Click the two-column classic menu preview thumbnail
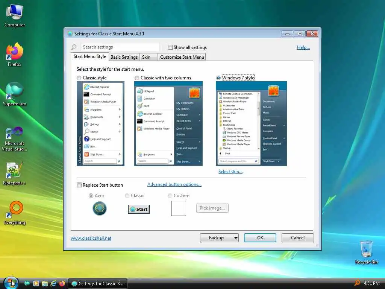Screen dimensions: 385x289 (168, 123)
